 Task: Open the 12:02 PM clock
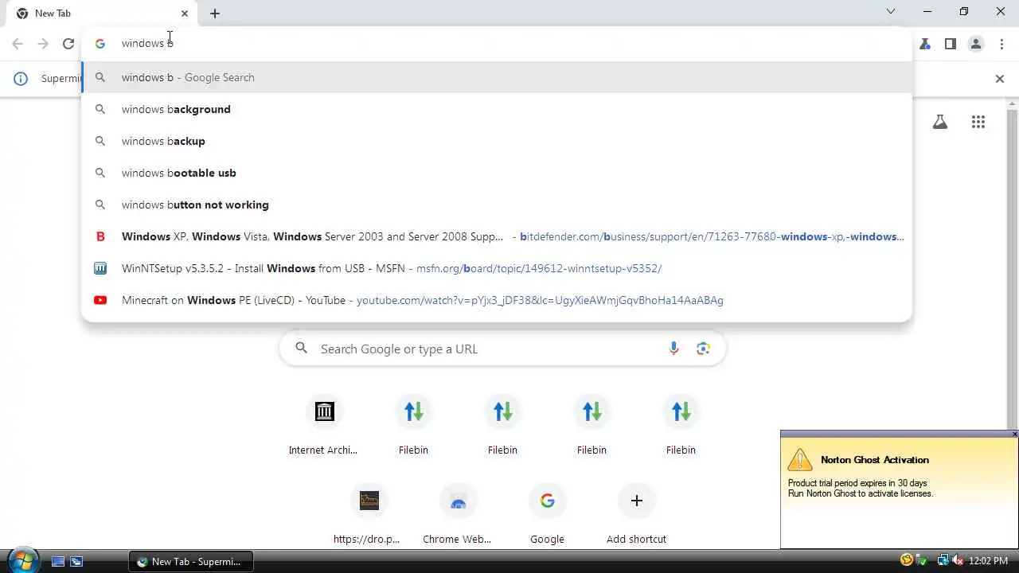pos(988,561)
